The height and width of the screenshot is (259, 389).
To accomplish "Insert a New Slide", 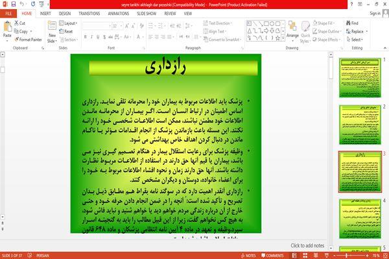I will [52, 32].
